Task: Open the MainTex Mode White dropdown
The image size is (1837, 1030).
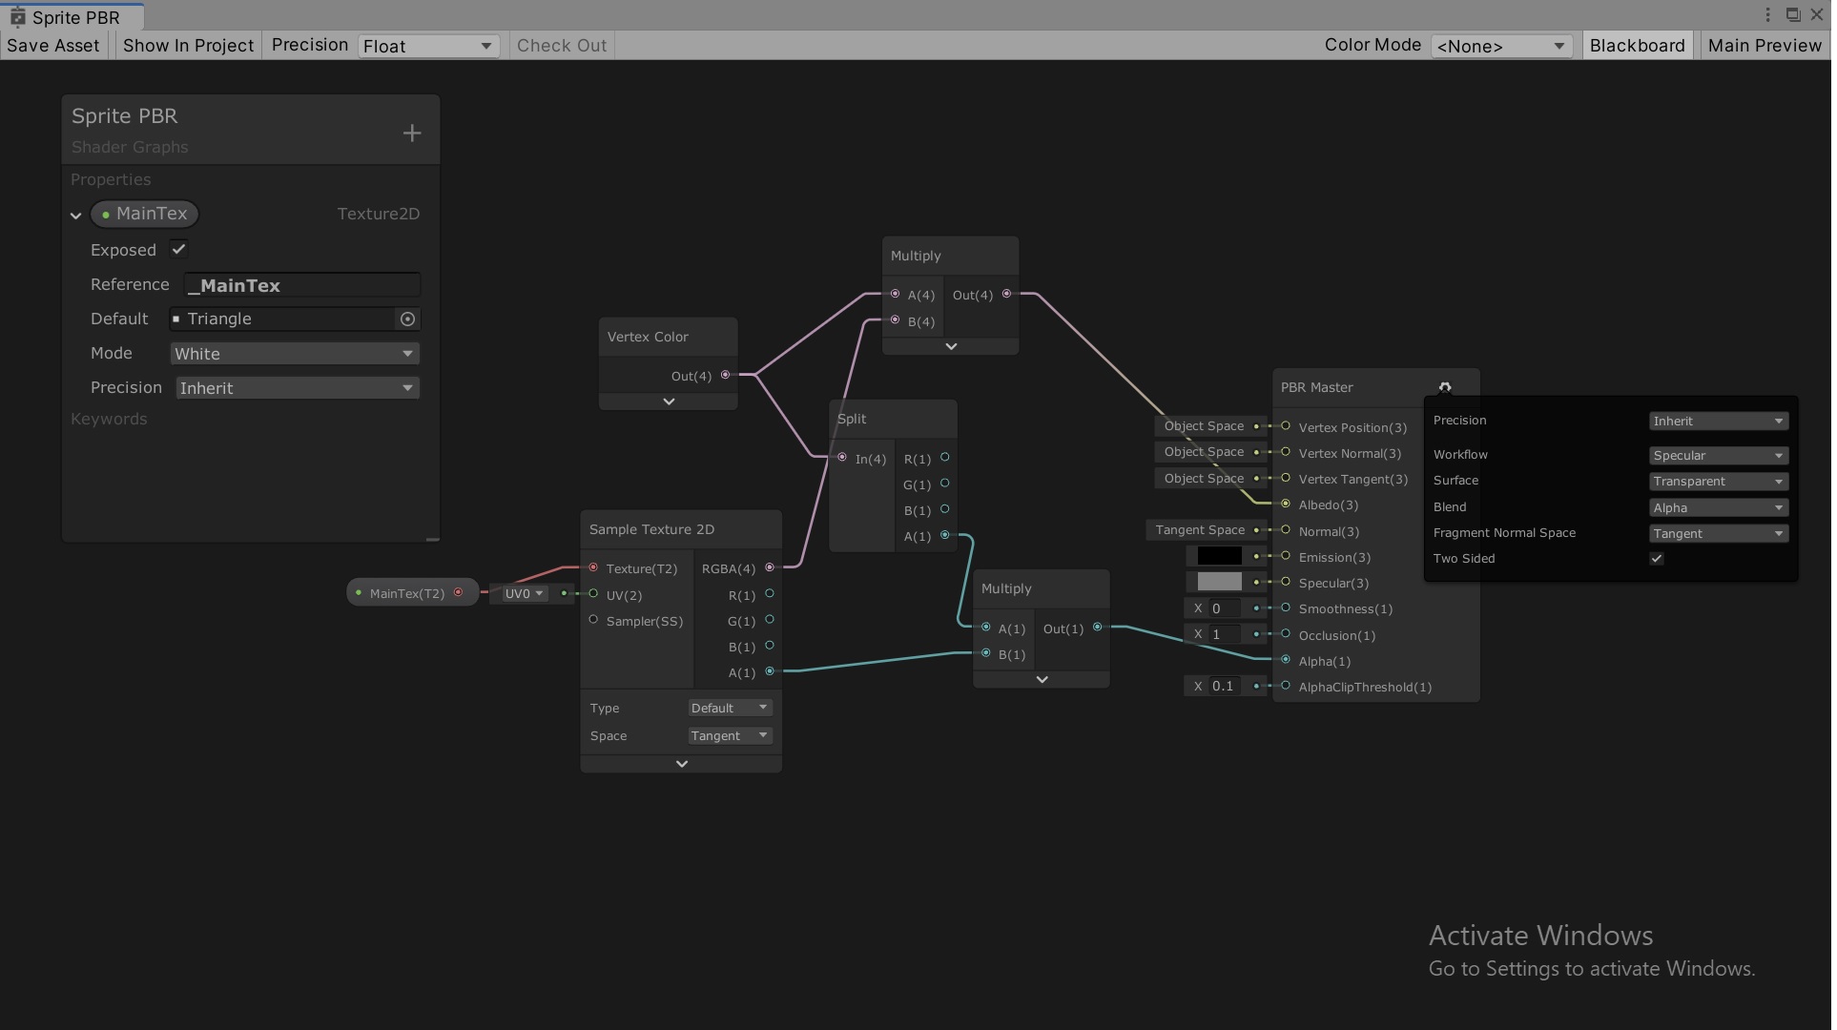Action: click(x=295, y=354)
